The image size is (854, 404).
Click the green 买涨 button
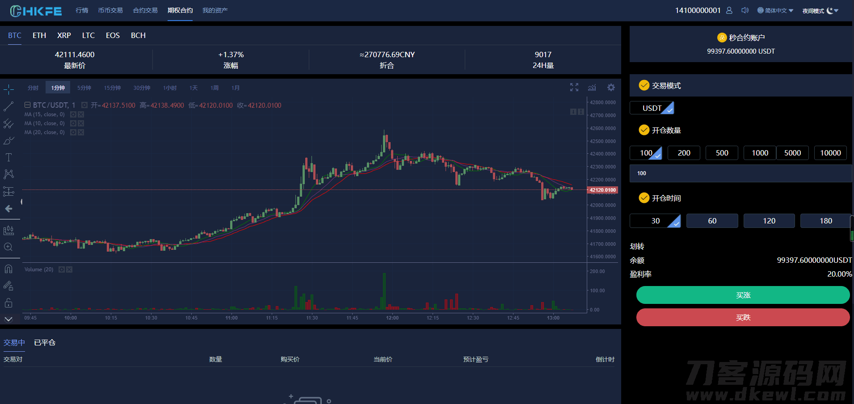point(743,295)
